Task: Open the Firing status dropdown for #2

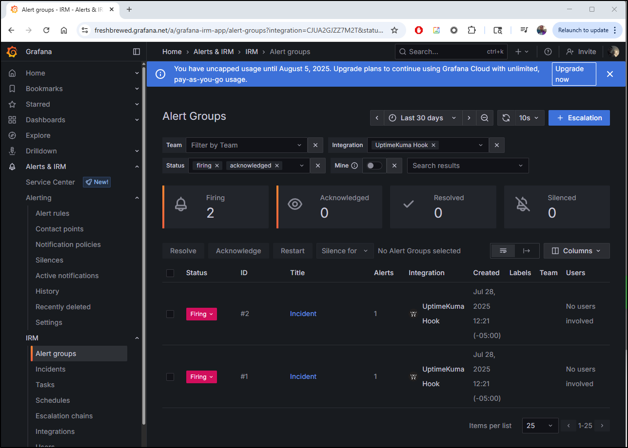Action: coord(201,314)
